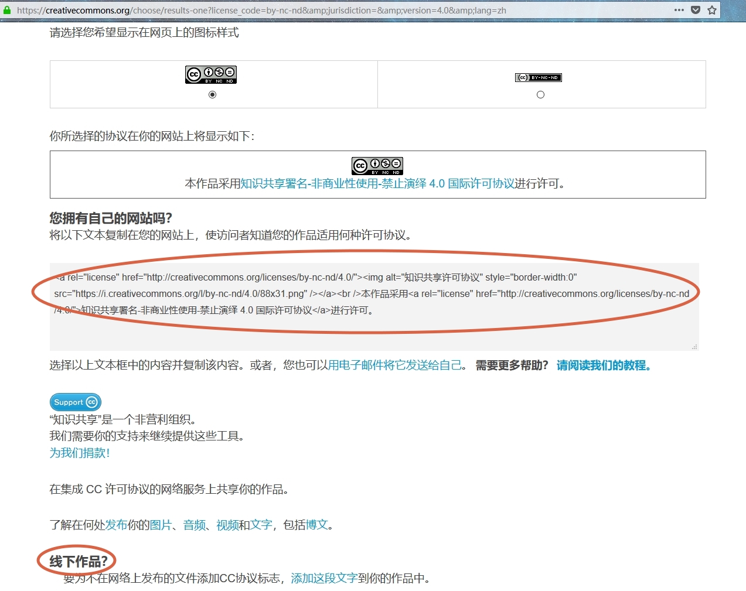The width and height of the screenshot is (746, 591).
Task: Click the large CC BY NC ND badge option
Action: tap(211, 74)
